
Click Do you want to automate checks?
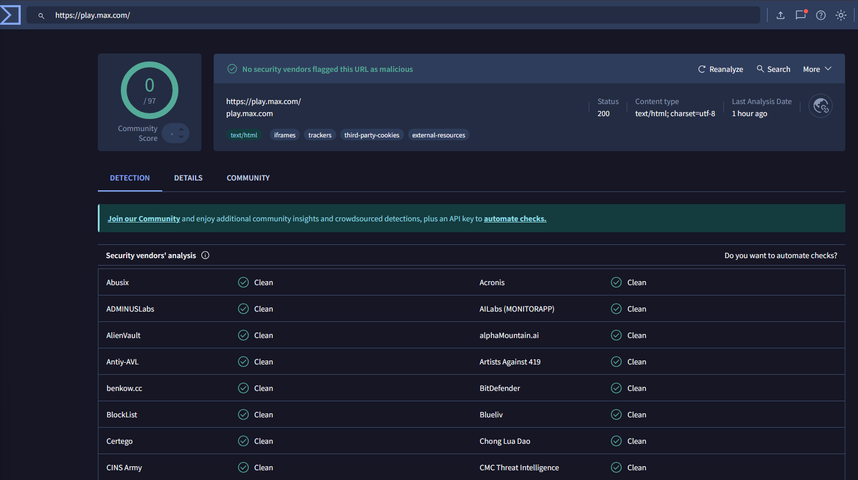point(781,255)
